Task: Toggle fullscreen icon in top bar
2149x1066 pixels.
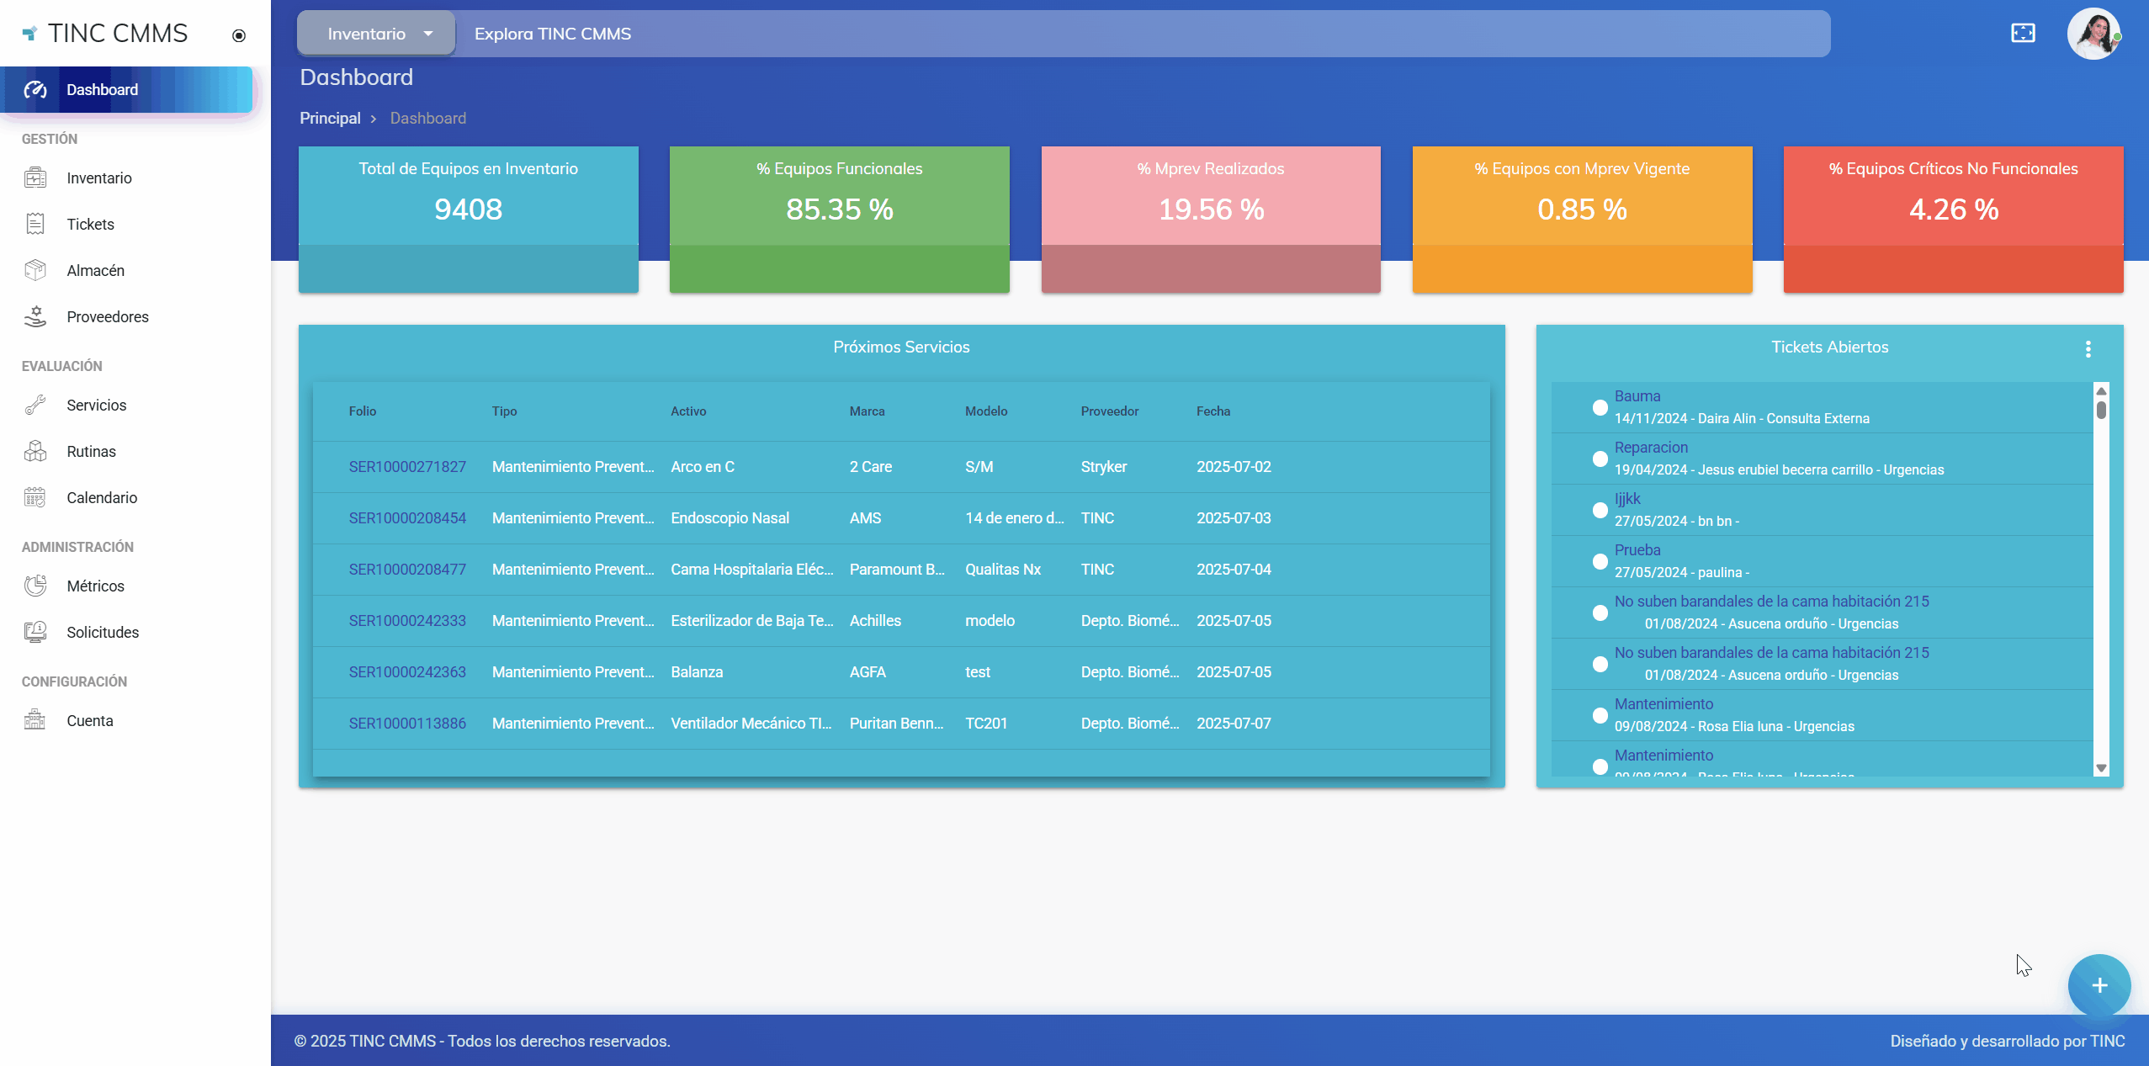Action: click(x=2023, y=34)
